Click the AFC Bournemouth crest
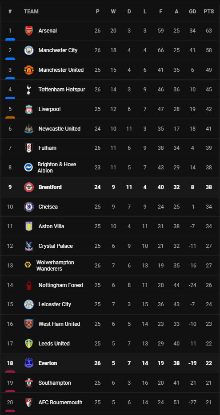Screen dimensions: 220x415 [29, 402]
